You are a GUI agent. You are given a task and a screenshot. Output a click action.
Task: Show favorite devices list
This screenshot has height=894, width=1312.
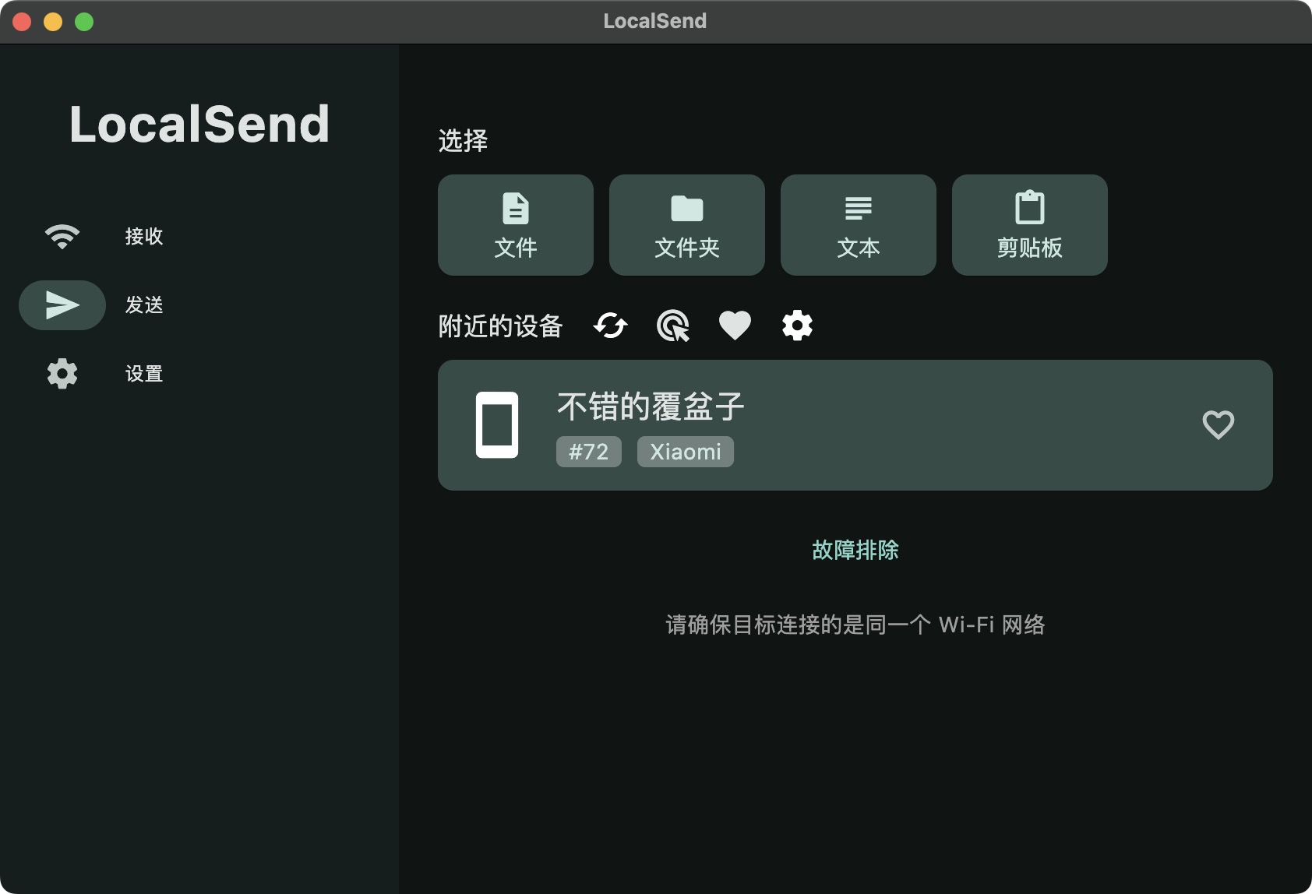click(735, 325)
